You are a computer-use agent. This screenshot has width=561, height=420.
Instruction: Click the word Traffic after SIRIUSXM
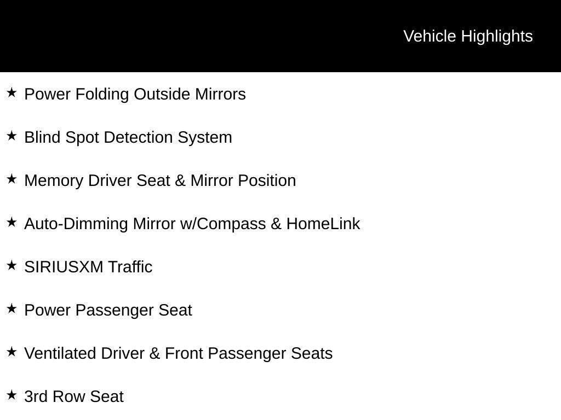pyautogui.click(x=130, y=267)
